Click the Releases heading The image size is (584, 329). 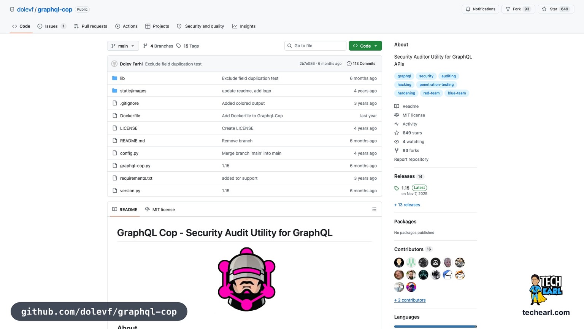coord(404,176)
